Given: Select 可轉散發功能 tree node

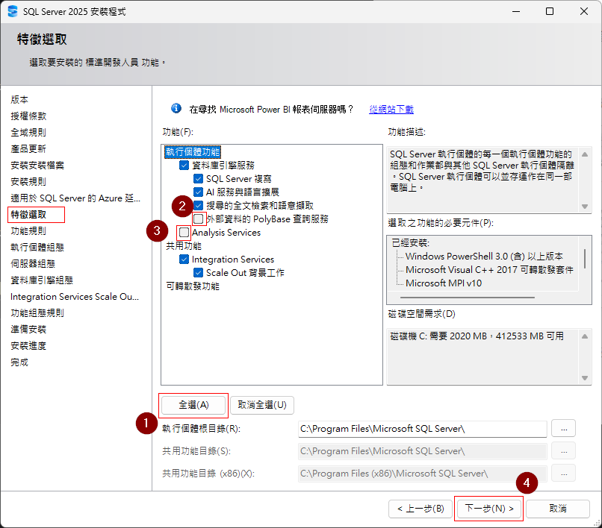Looking at the screenshot, I should click(193, 286).
